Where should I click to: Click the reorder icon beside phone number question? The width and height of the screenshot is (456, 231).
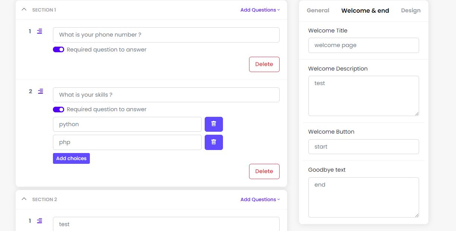click(40, 31)
